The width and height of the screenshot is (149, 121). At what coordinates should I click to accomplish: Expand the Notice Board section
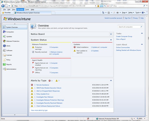point(111,34)
